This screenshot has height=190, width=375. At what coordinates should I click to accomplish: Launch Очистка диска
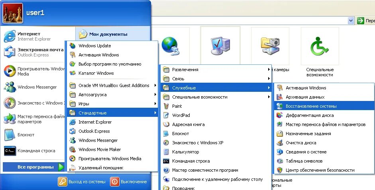click(x=324, y=143)
